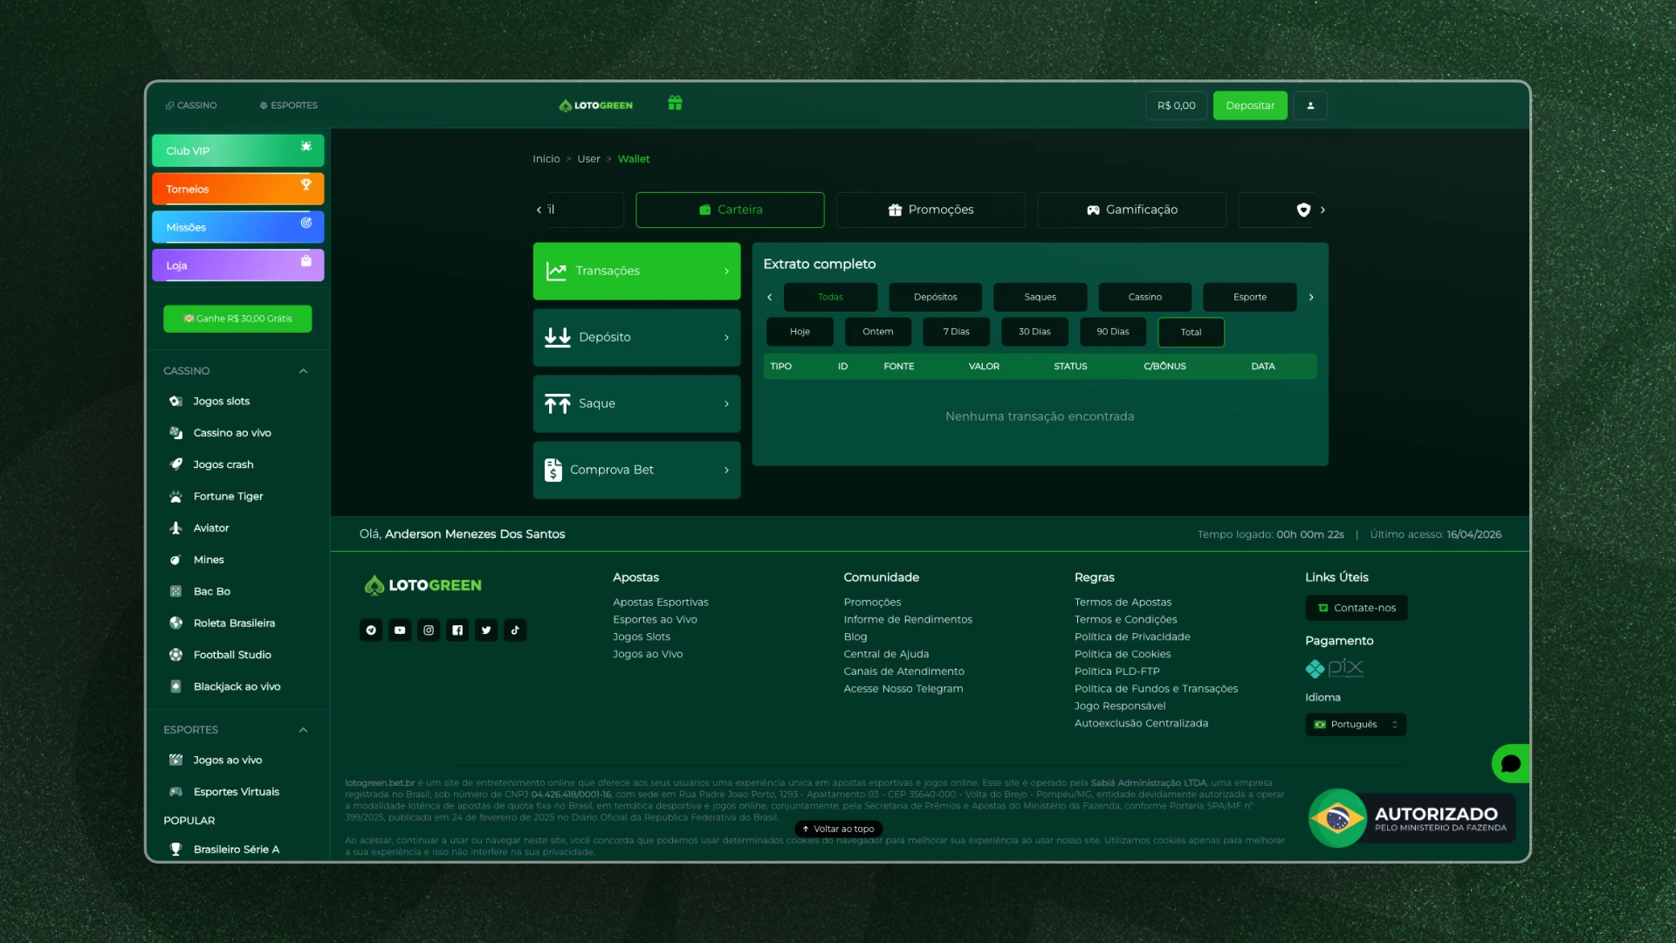Click the Football Studio ball icon
The image size is (1676, 943).
[x=175, y=655]
